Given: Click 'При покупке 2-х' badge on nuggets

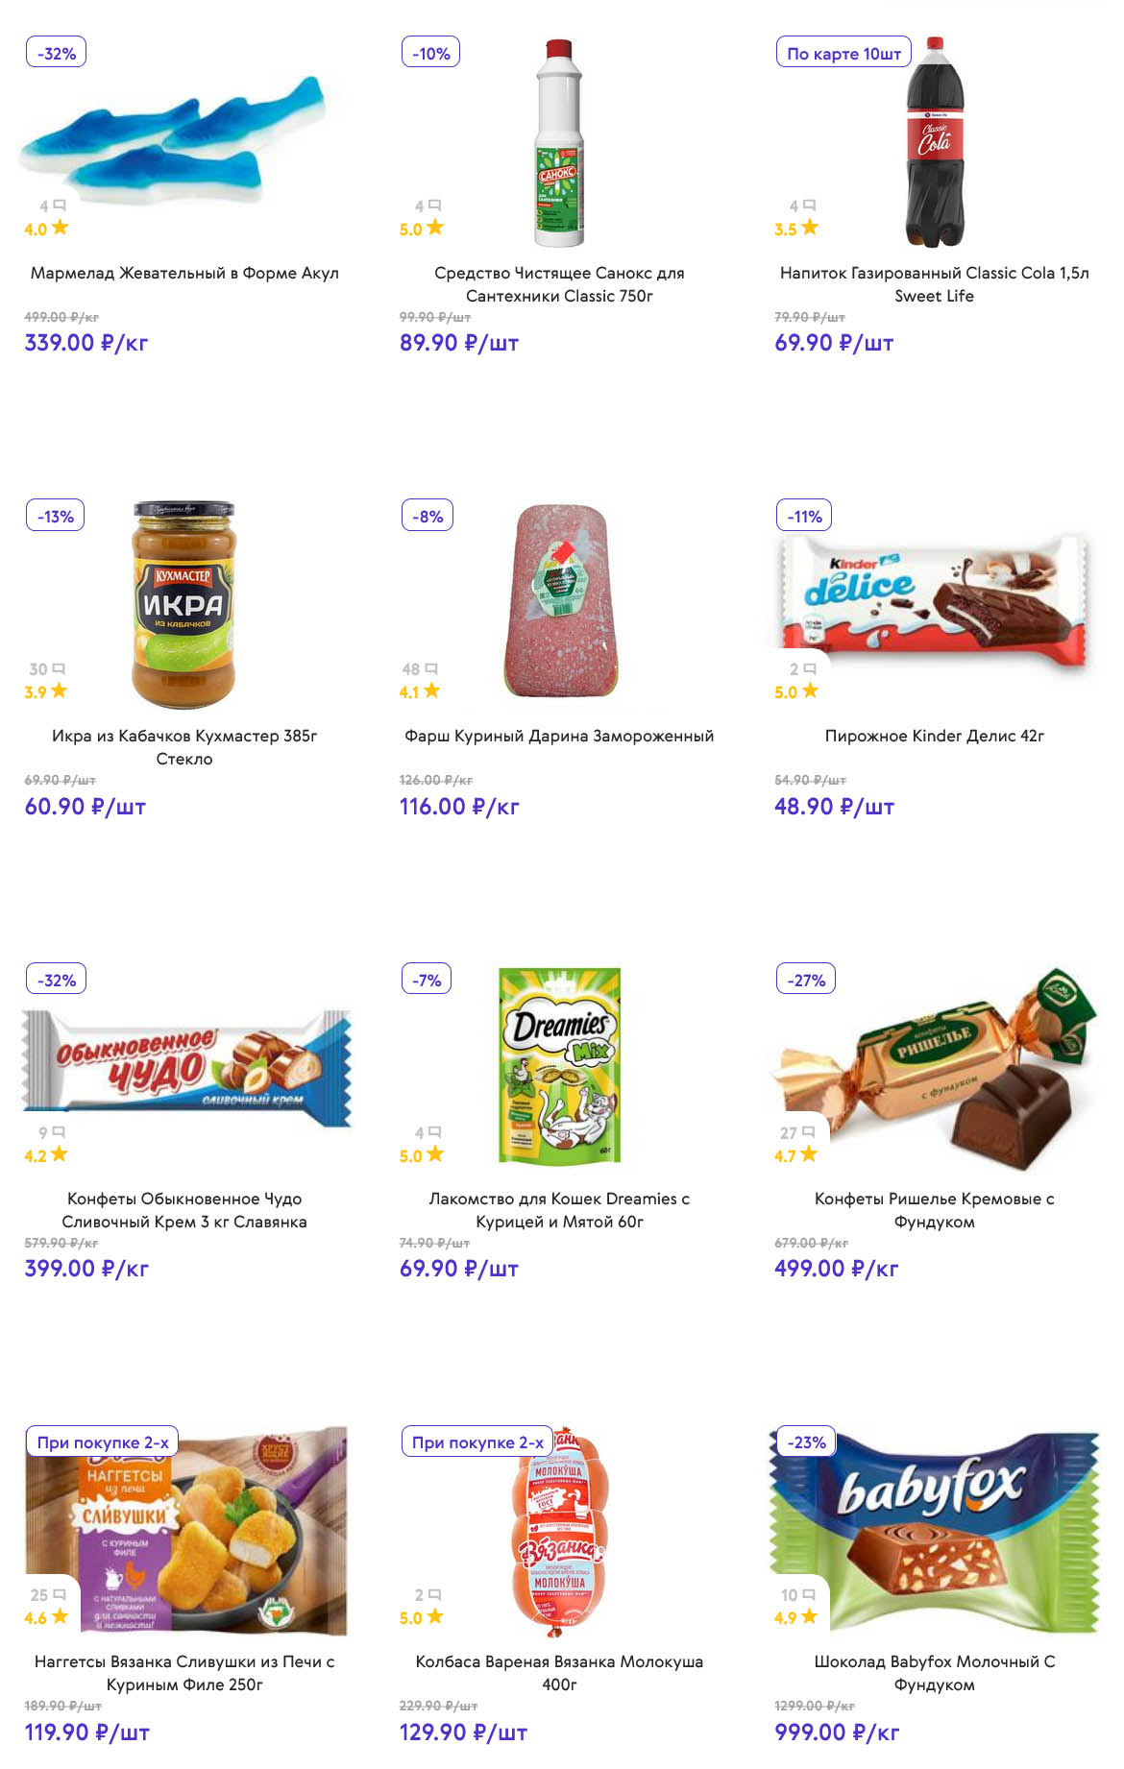Looking at the screenshot, I should pyautogui.click(x=102, y=1442).
